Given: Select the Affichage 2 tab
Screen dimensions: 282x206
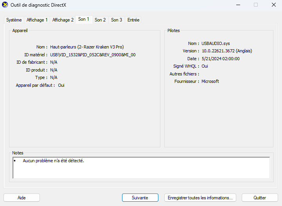Looking at the screenshot, I should tap(63, 20).
